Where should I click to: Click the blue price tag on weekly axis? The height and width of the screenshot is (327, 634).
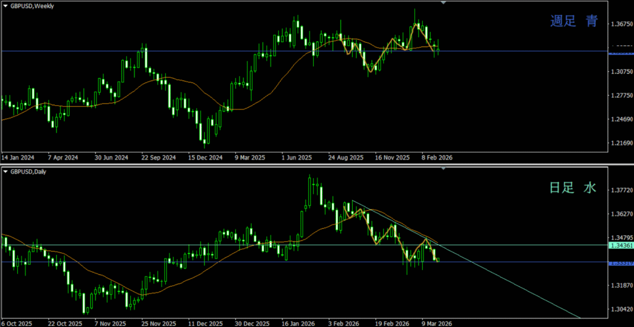(x=620, y=54)
